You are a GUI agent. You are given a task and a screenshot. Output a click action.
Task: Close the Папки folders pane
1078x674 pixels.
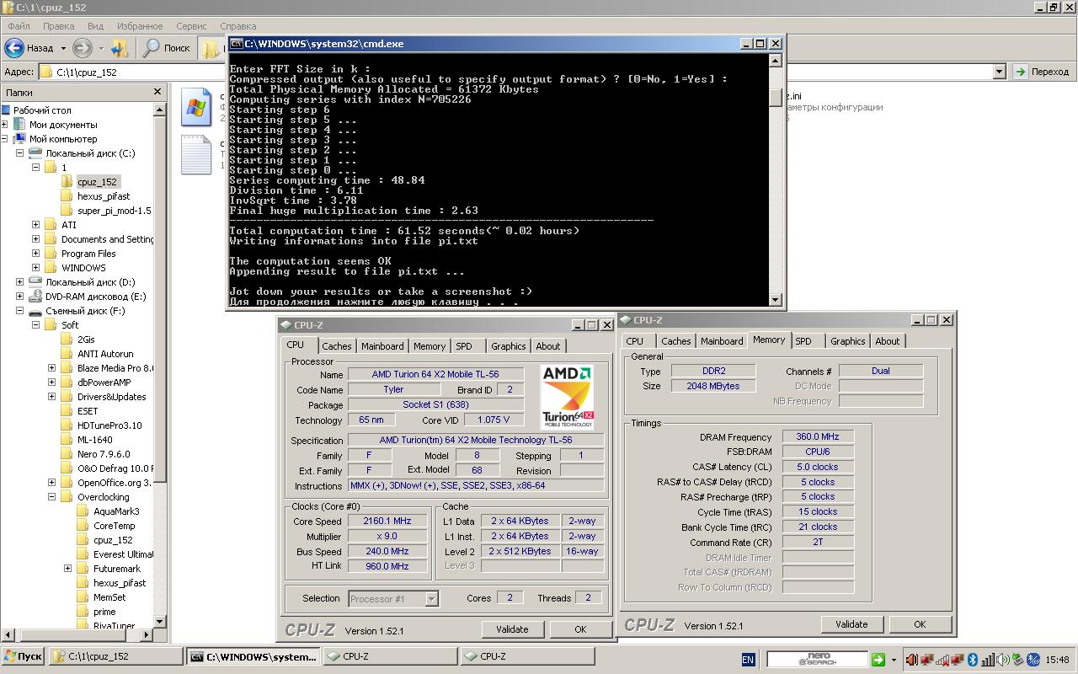[157, 92]
